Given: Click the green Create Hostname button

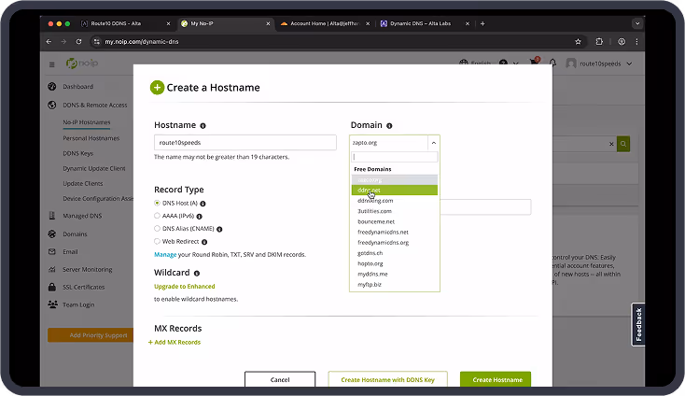Looking at the screenshot, I should click(496, 379).
